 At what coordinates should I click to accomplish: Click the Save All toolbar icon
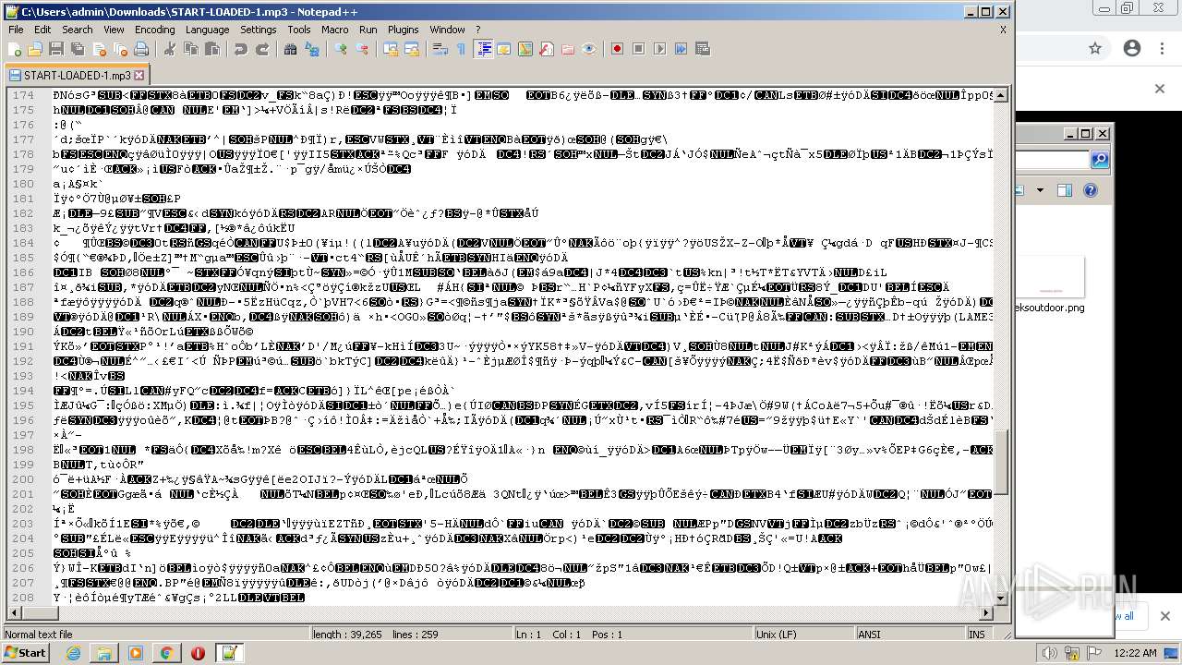click(76, 49)
